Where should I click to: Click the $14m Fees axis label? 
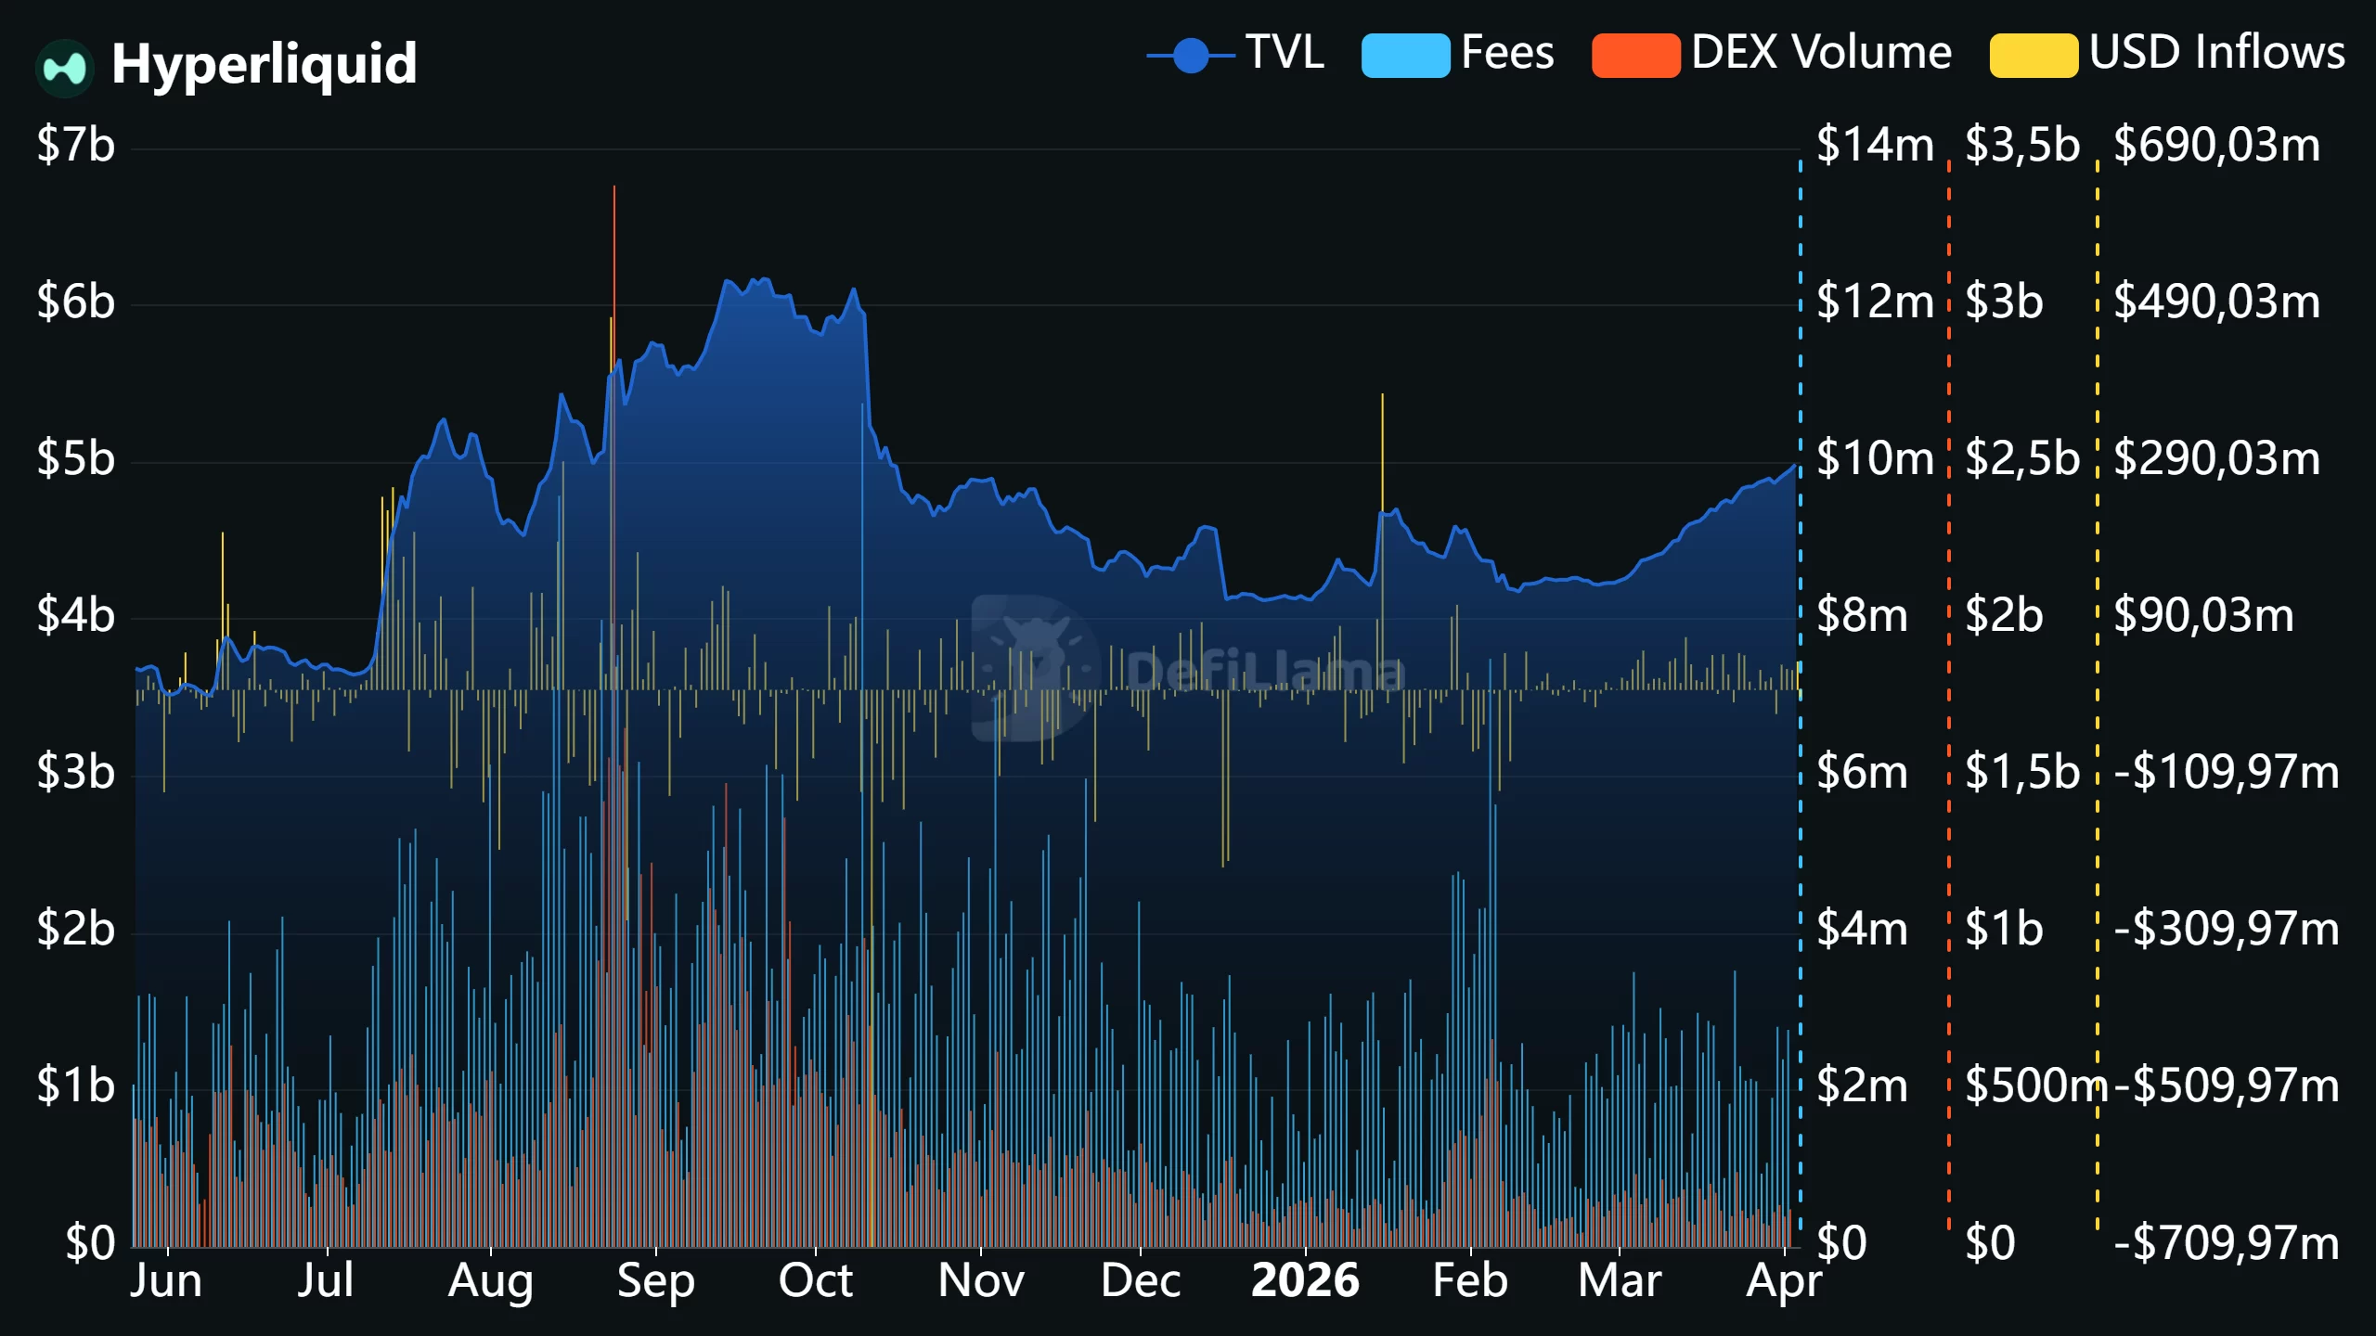(1874, 146)
